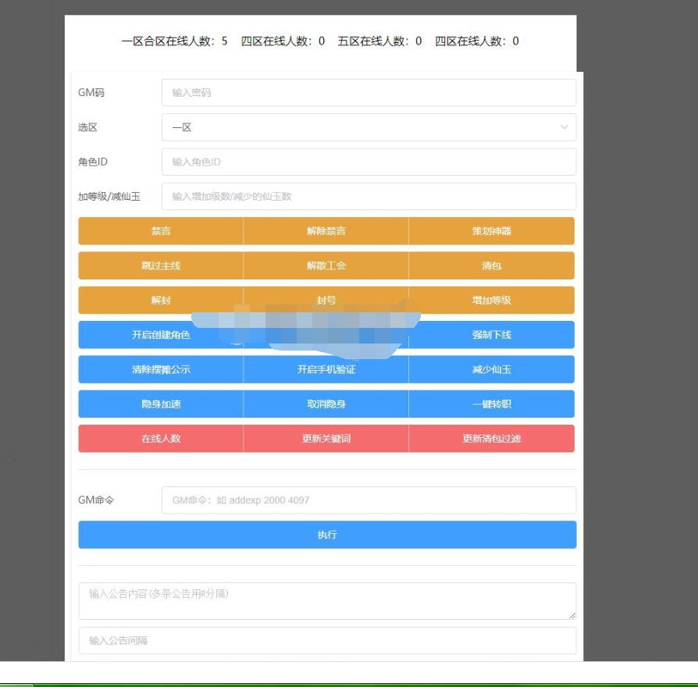Image resolution: width=698 pixels, height=687 pixels.
Task: Click the 解散工会 button
Action: pyautogui.click(x=326, y=265)
